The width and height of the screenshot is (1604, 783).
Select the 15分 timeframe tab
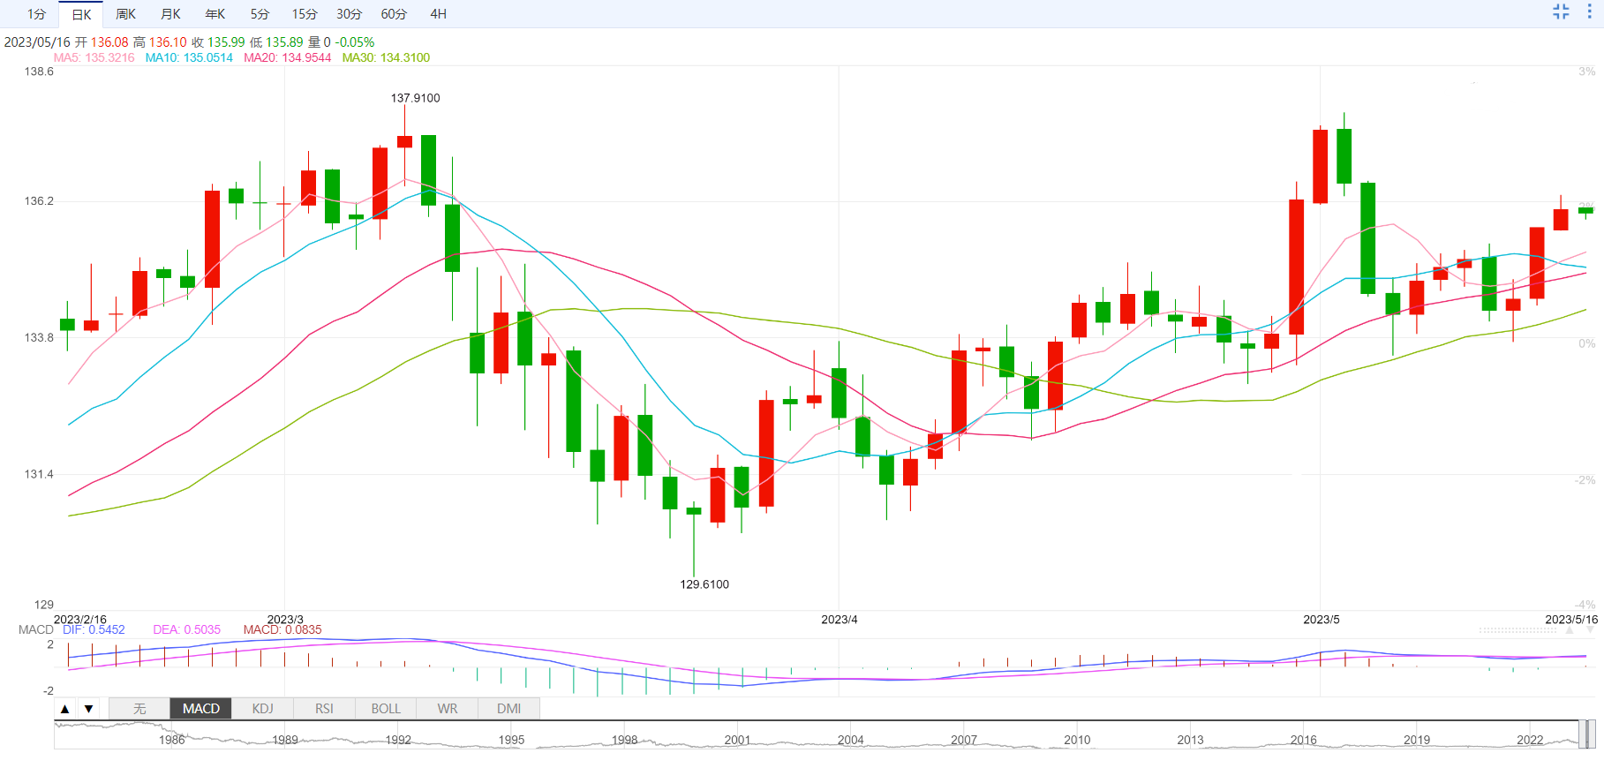pyautogui.click(x=304, y=14)
